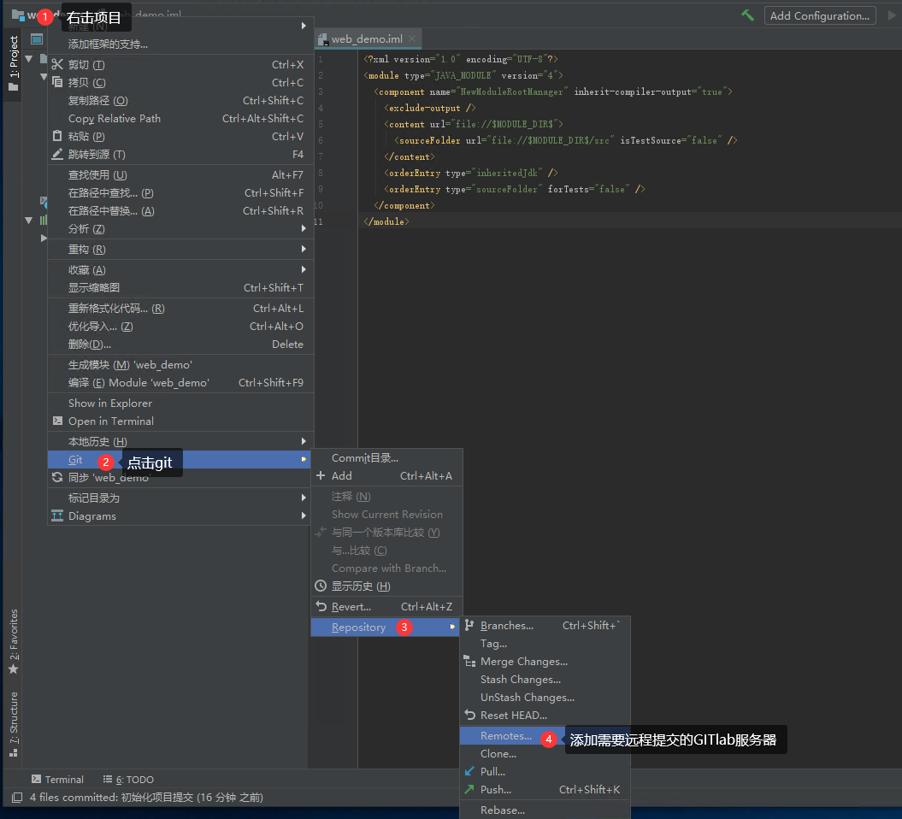Click the plus icon beside Add

pos(321,475)
